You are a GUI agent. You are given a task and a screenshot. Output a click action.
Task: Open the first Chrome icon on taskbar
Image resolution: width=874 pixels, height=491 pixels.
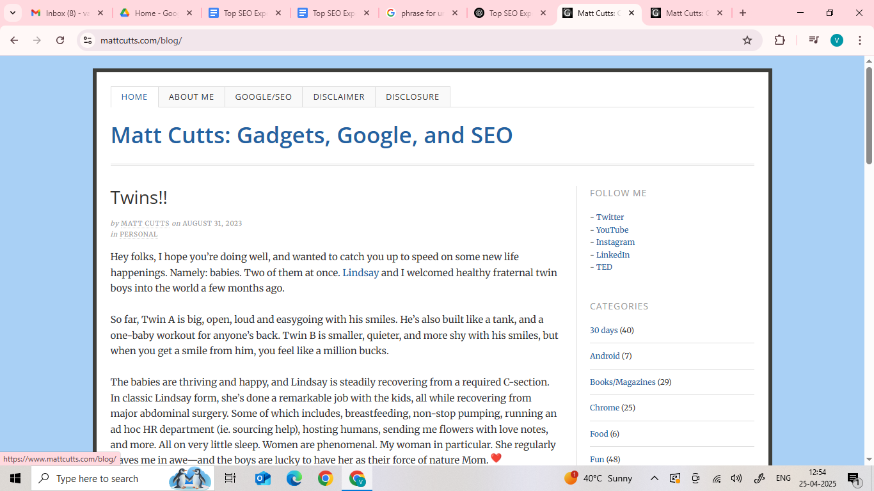coord(325,478)
